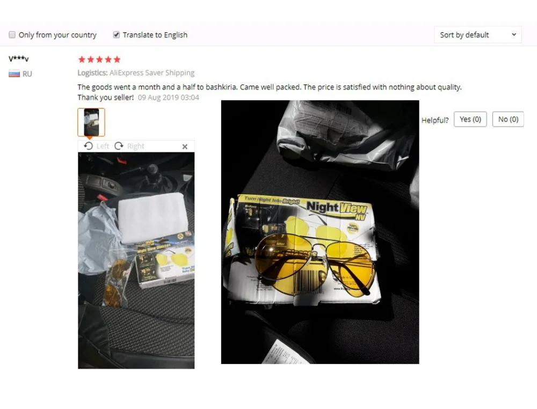Close the expanded review photo viewer
Screen dimensions: 537x409
point(185,147)
